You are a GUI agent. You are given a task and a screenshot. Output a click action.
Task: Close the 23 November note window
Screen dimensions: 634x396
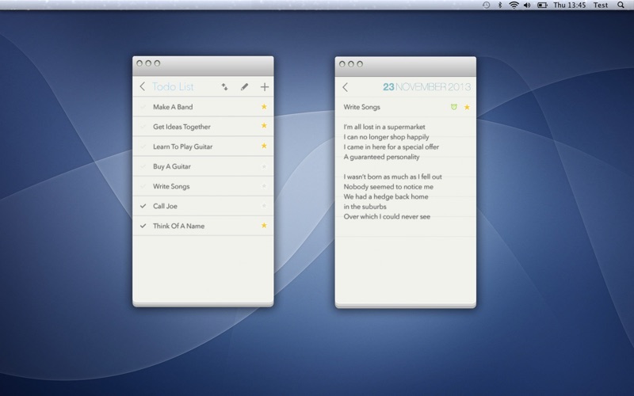click(342, 64)
